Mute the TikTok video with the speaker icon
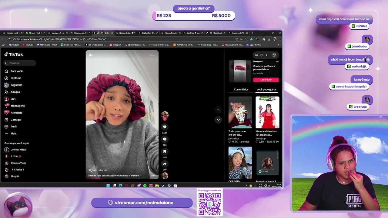 tap(91, 55)
